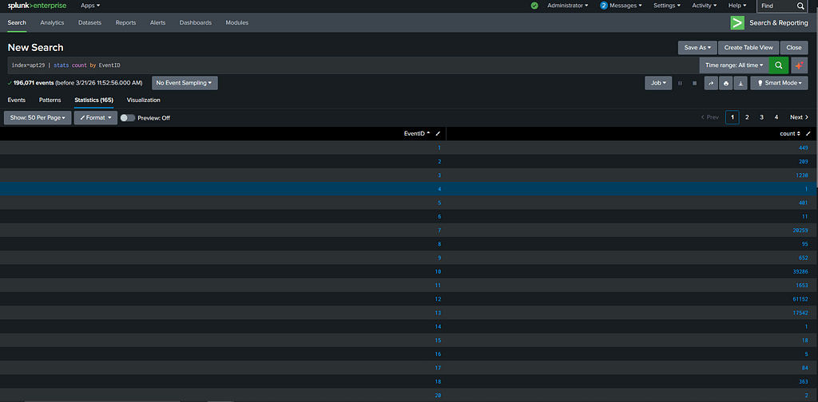Screen dimensions: 818x402
Task: Expand the Time range: All time dropdown
Action: [734, 65]
